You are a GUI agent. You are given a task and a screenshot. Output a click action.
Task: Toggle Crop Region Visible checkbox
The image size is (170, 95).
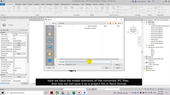[14, 62]
